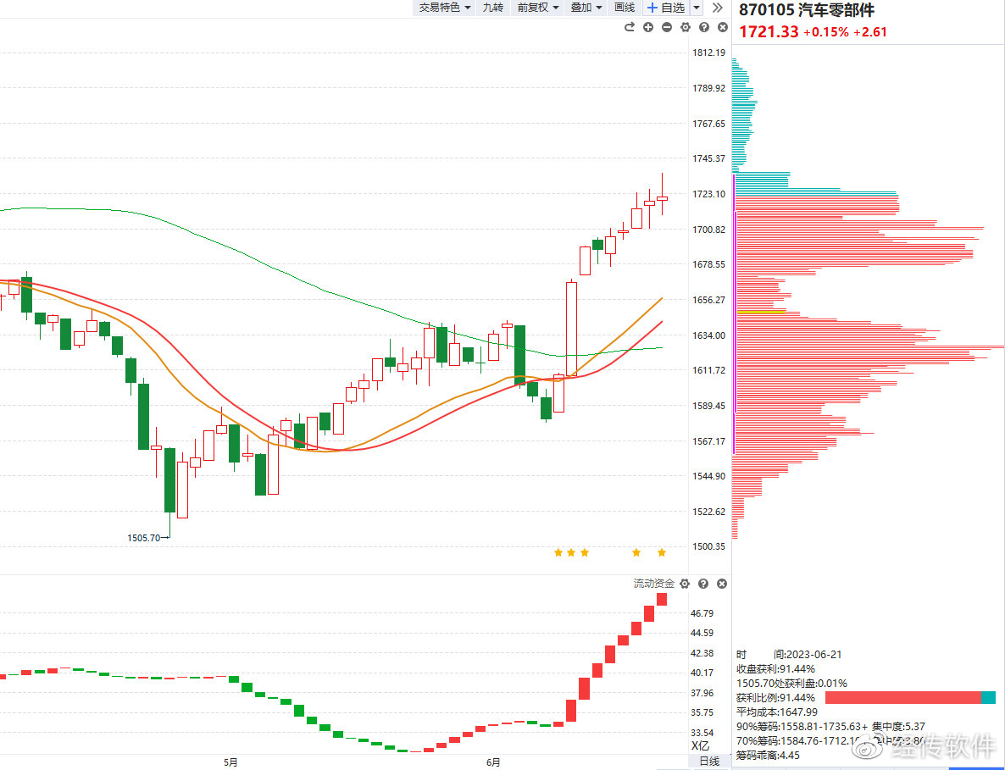Image resolution: width=1005 pixels, height=770 pixels.
Task: Click the blue plus icon beside 自选
Action: point(652,8)
